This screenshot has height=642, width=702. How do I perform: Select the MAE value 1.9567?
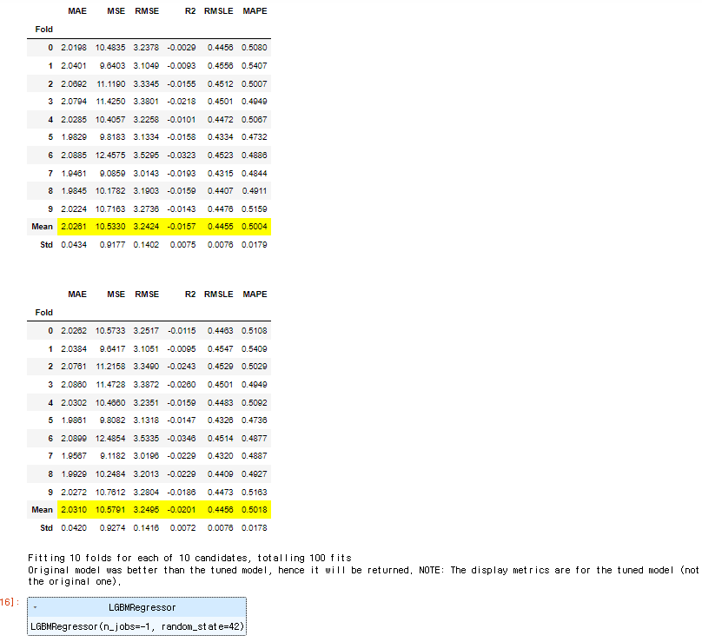(74, 456)
